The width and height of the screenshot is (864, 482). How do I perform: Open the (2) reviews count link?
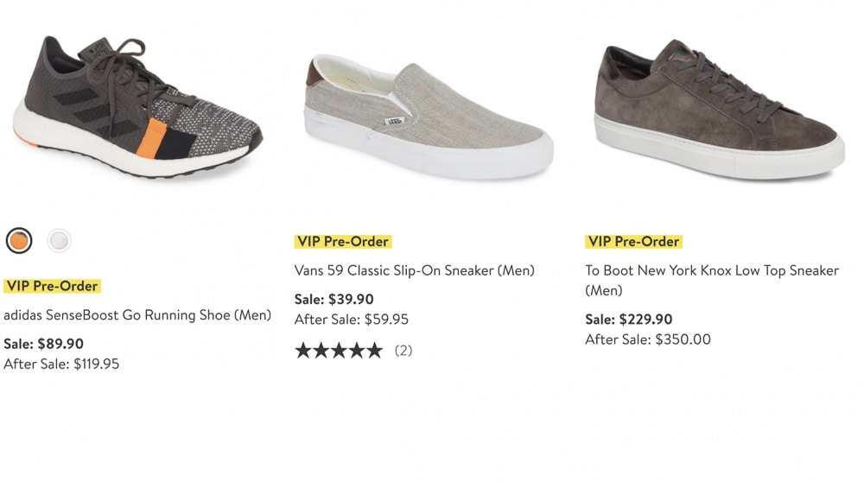point(403,351)
